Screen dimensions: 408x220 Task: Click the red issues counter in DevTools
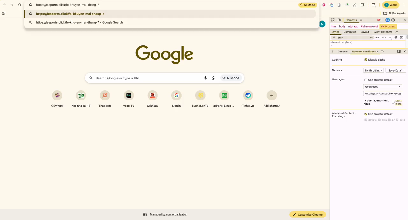(379, 20)
